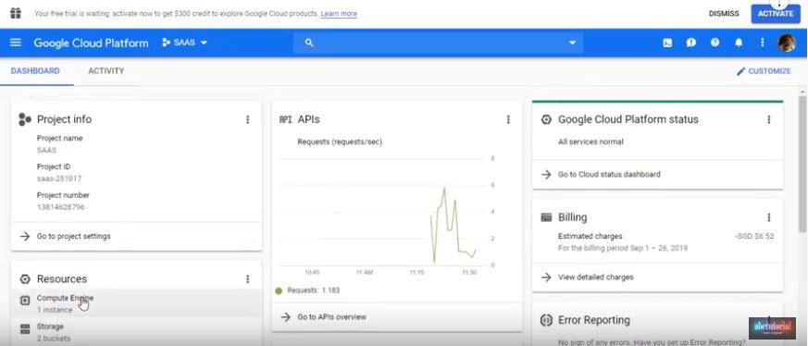
Task: Open Compute Engine resource row
Action: click(x=137, y=303)
